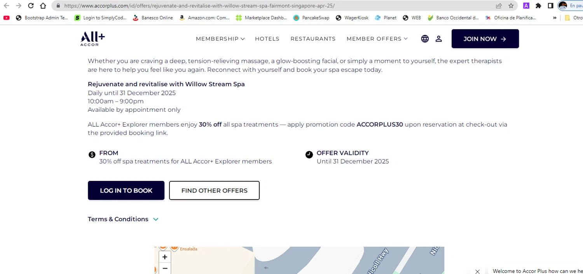Screen dimensions: 583x274
Task: Click the user account icon
Action: click(438, 39)
